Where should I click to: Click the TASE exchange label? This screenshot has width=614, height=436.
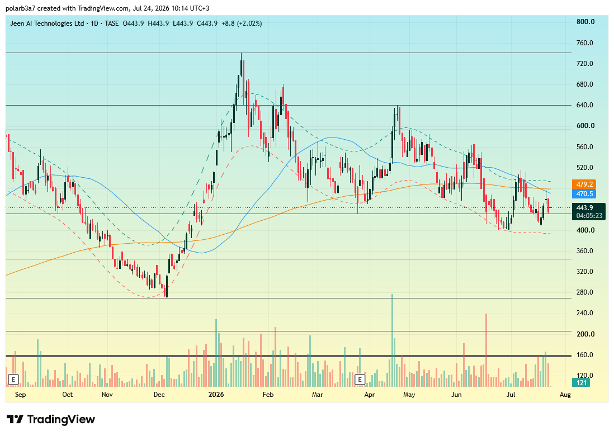pyautogui.click(x=112, y=23)
